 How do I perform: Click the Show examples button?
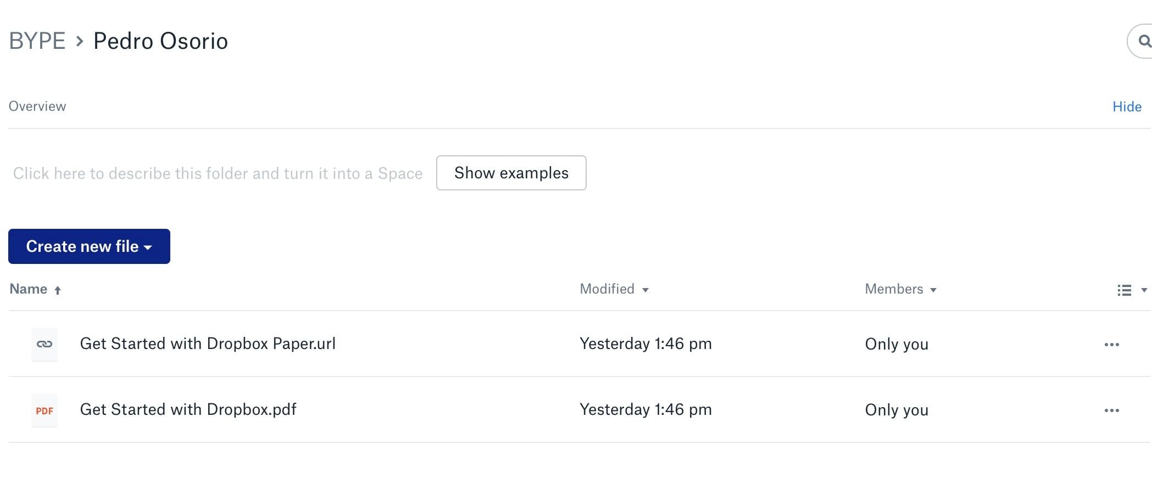(x=511, y=173)
